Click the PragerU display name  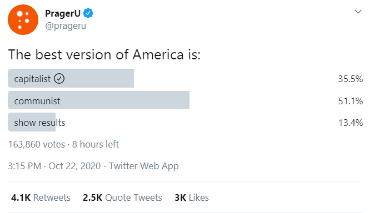[x=63, y=13]
